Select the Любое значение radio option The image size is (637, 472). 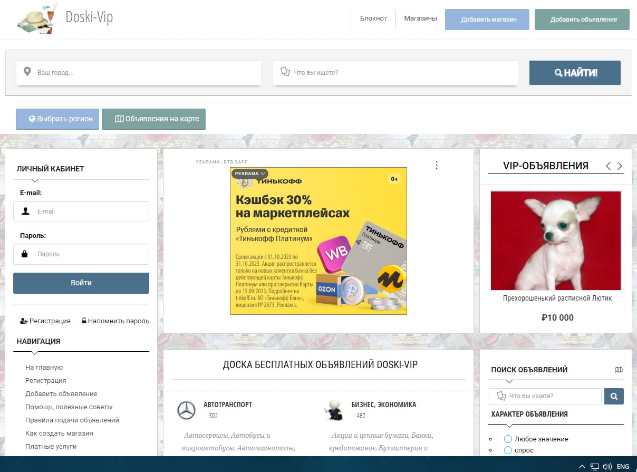(508, 439)
